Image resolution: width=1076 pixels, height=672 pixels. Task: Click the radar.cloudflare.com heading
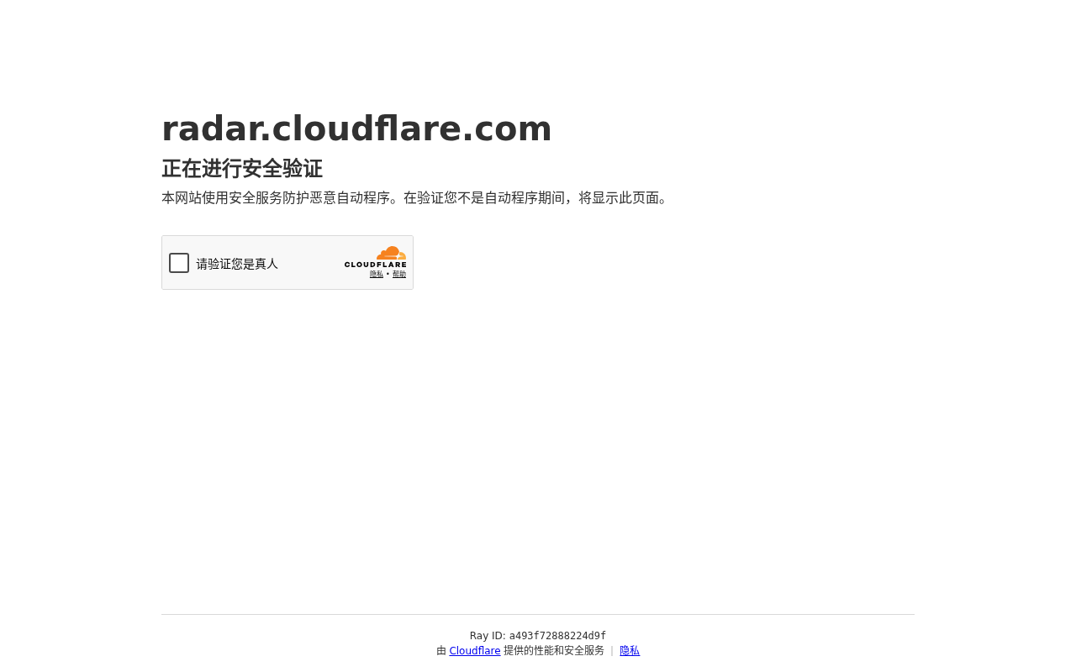[356, 129]
